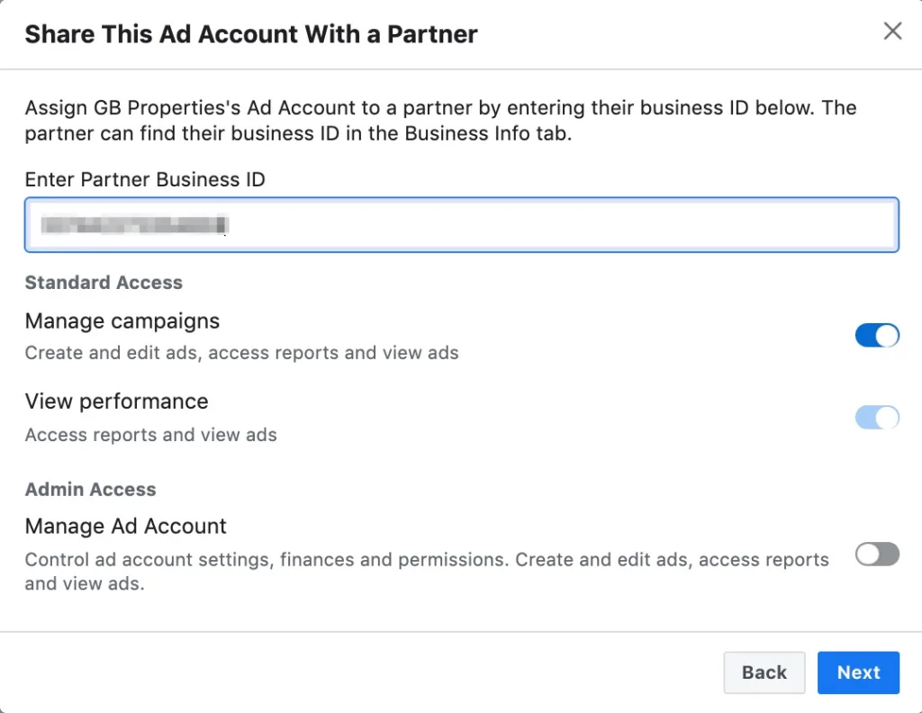The width and height of the screenshot is (922, 713).
Task: Enable the Manage Ad Account admin toggle
Action: pos(877,554)
